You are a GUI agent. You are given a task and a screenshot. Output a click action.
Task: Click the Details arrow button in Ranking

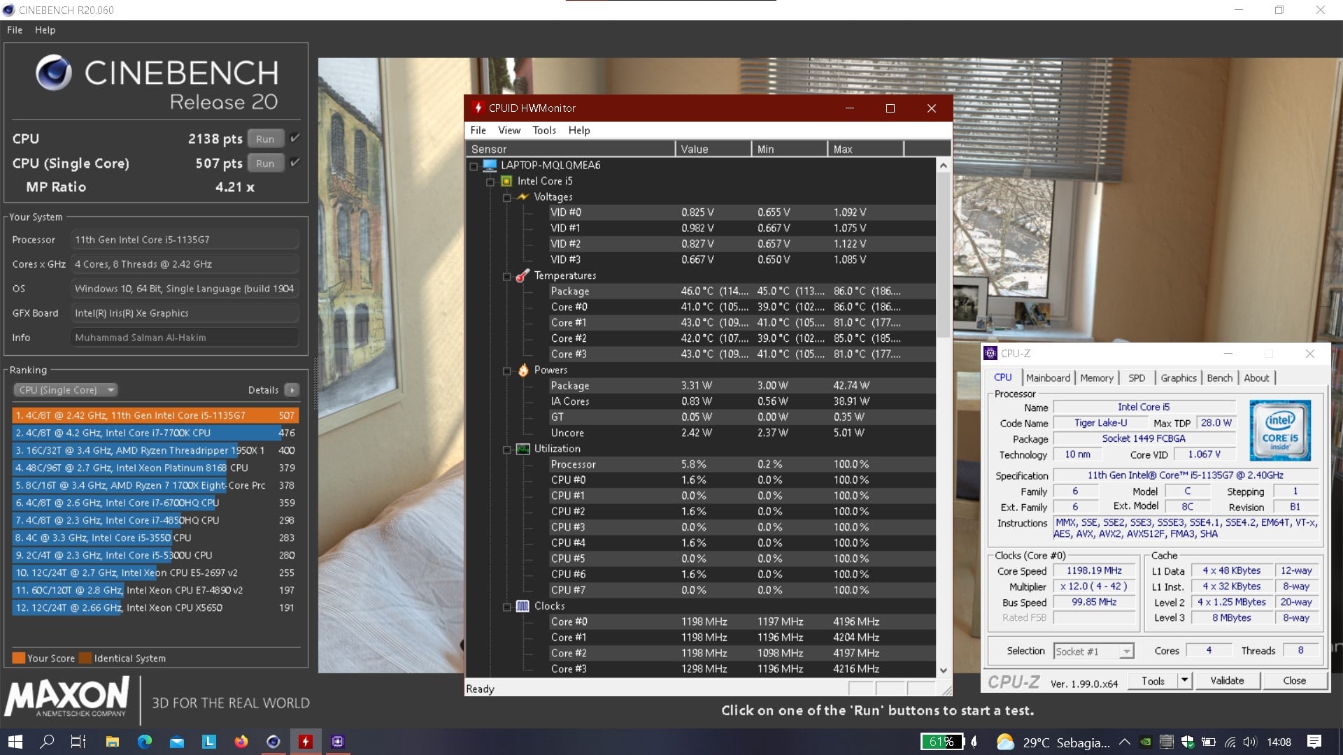point(292,389)
